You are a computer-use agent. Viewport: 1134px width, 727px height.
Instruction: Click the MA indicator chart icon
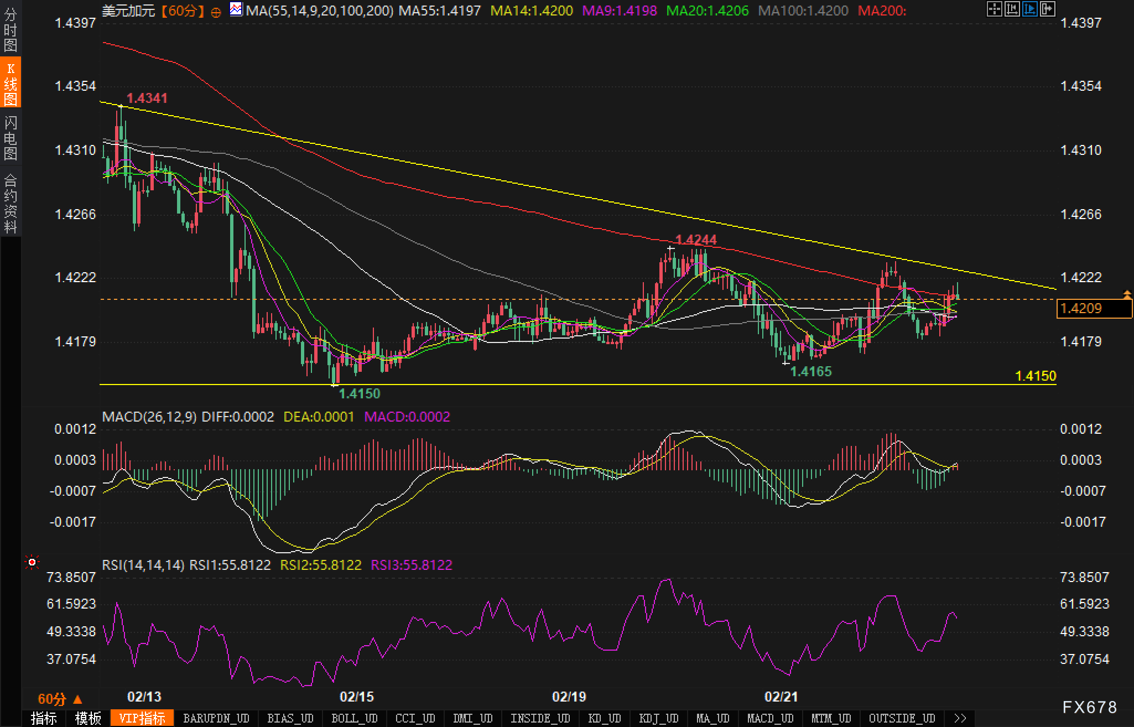(236, 9)
